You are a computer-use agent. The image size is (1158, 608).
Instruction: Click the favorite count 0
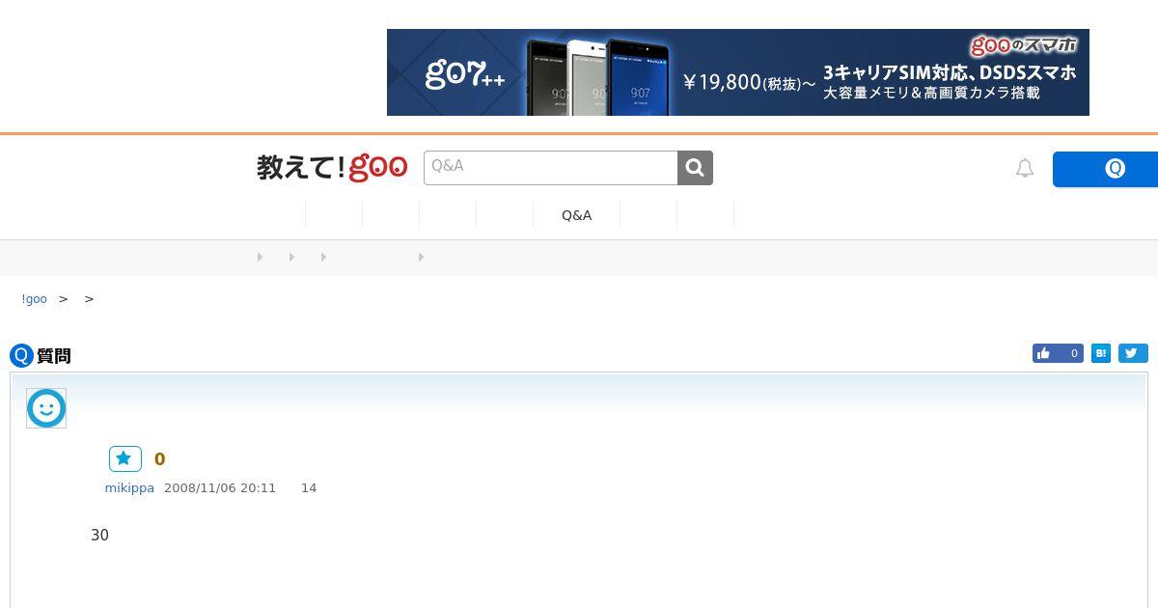point(160,459)
